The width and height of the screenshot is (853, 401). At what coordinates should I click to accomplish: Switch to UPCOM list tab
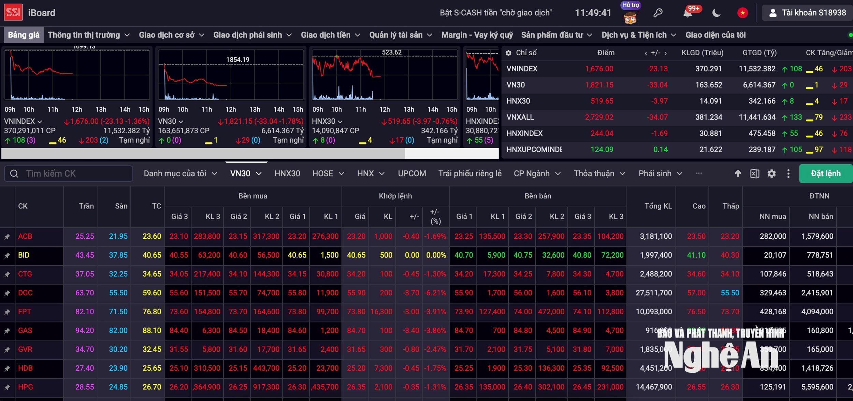pos(412,174)
